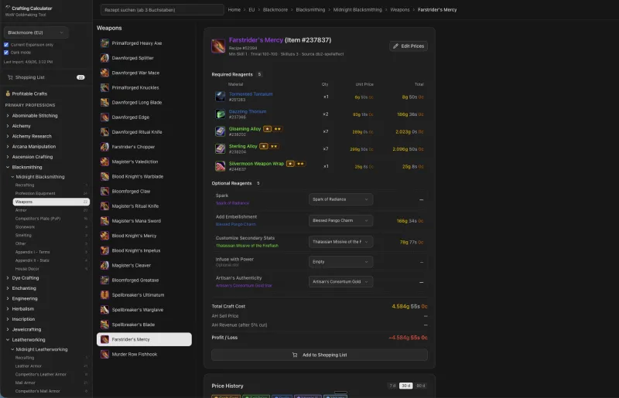Open the Jewelcrafting profession entry
The width and height of the screenshot is (619, 398).
pos(26,329)
